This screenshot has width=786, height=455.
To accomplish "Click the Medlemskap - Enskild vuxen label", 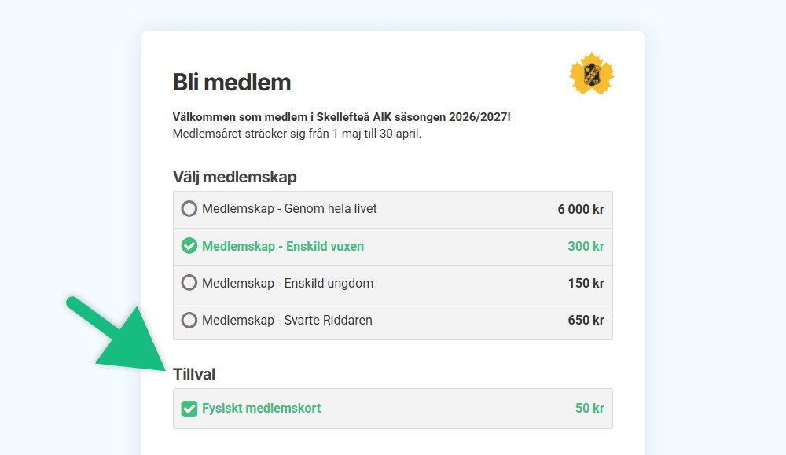I will (283, 246).
